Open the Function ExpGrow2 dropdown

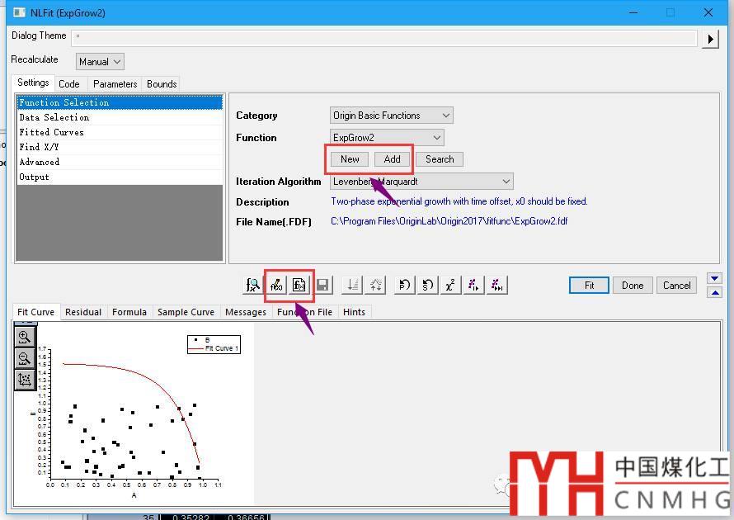pos(387,138)
